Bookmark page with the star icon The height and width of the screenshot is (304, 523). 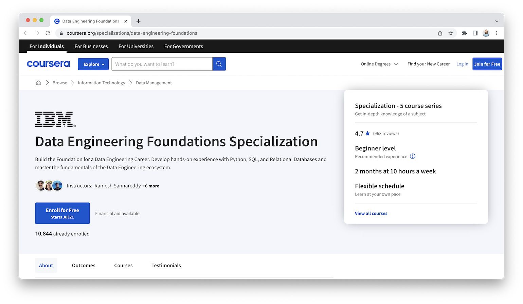point(451,33)
